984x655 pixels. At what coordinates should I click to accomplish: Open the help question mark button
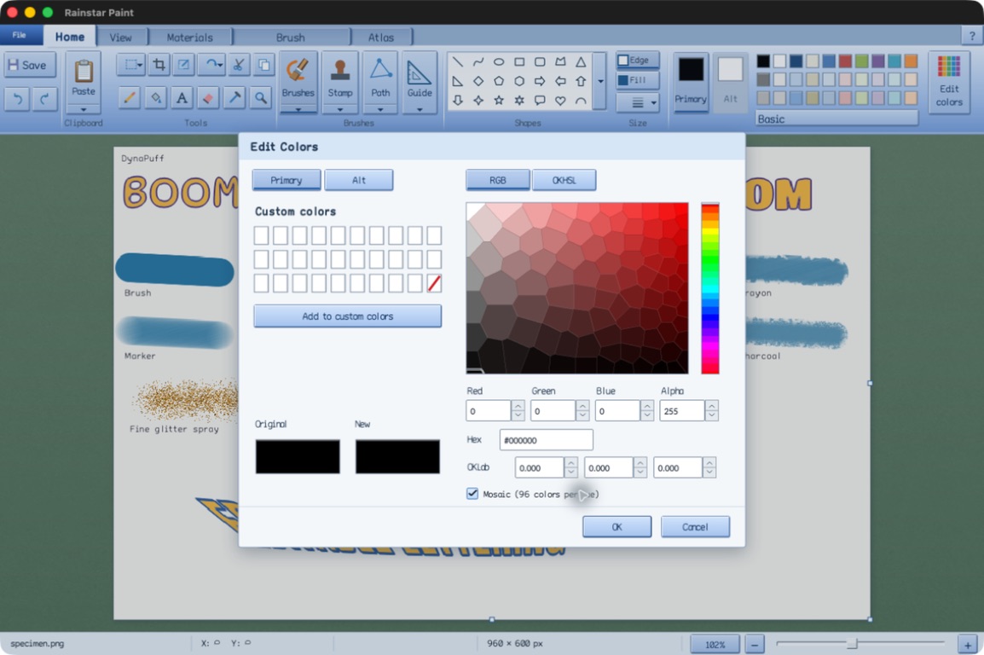[x=971, y=36]
